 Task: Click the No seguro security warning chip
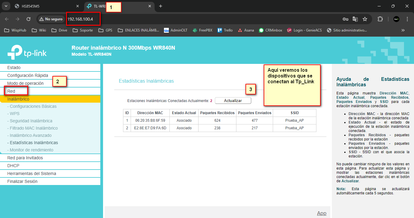(51, 19)
